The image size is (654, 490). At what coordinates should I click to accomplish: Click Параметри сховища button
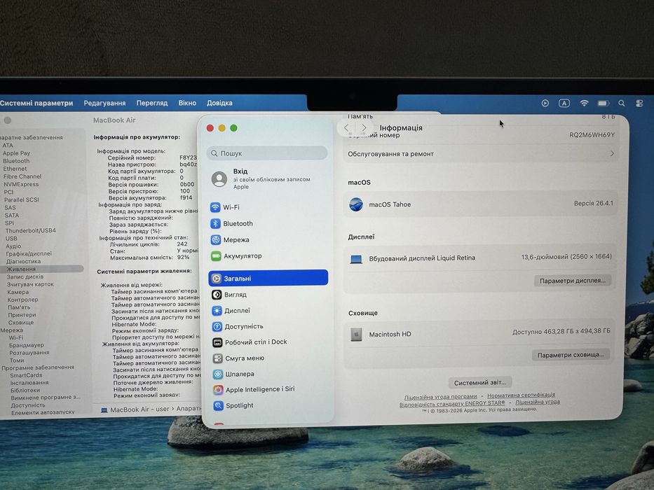pos(570,355)
